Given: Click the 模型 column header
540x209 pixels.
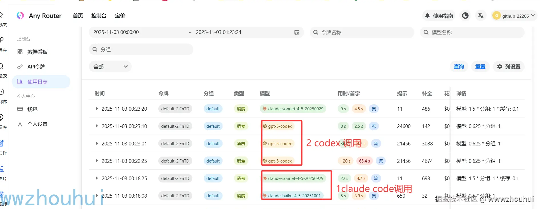Looking at the screenshot, I should (x=265, y=94).
